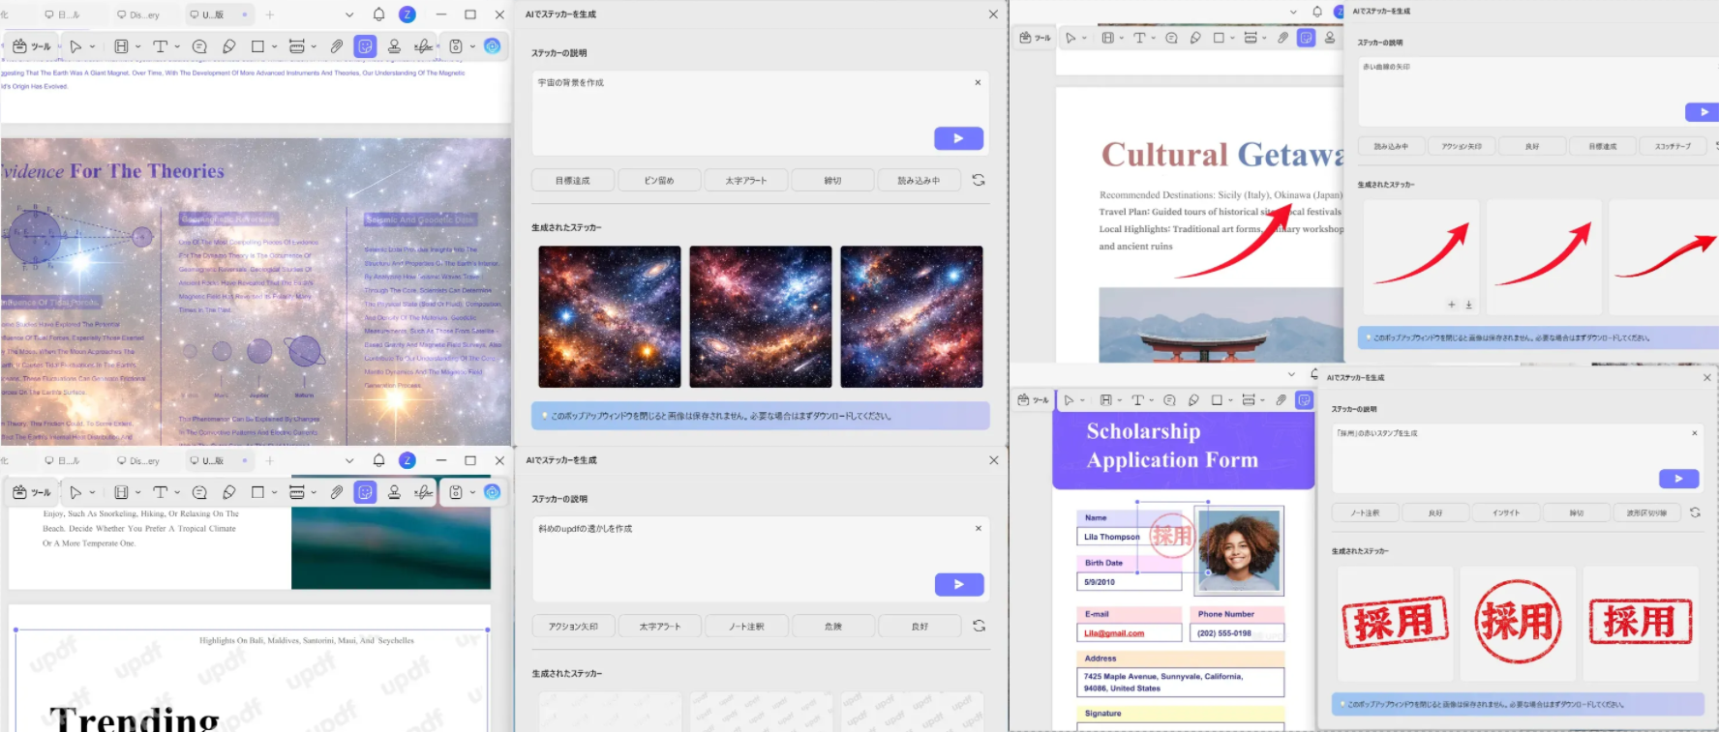
Task: Choose the 危険 suggestion chip
Action: tap(832, 627)
